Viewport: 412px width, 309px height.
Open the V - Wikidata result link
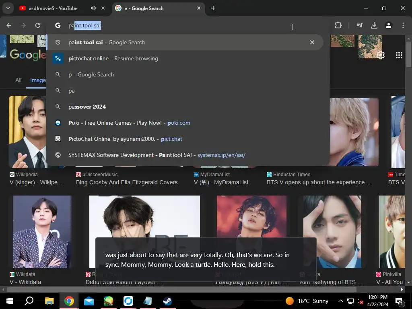pyautogui.click(x=25, y=282)
